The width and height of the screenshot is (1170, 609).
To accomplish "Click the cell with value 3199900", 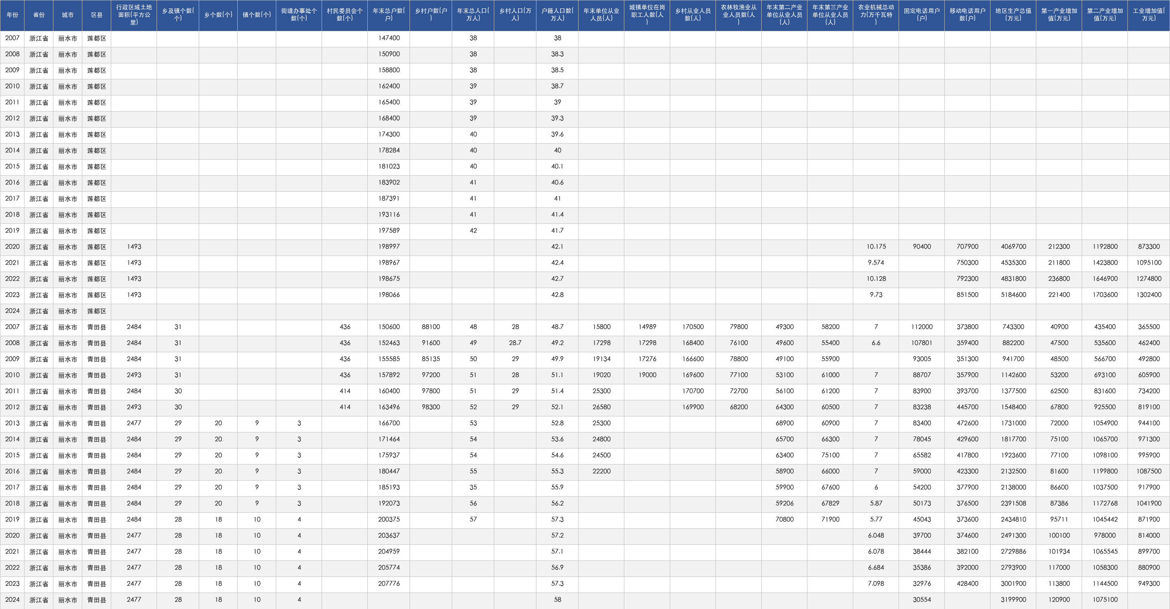I will pos(1013,600).
